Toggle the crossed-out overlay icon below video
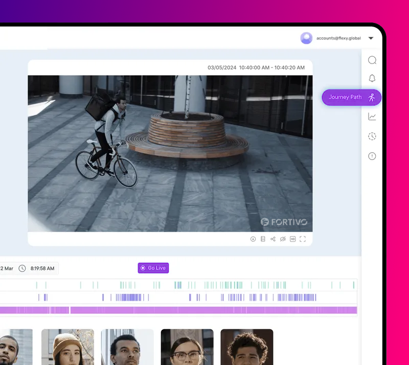The height and width of the screenshot is (365, 409). click(x=283, y=239)
